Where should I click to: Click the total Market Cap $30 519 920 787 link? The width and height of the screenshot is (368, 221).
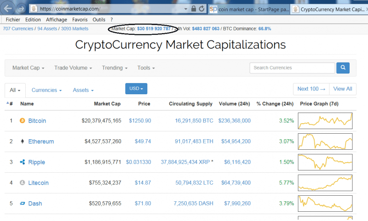(154, 28)
